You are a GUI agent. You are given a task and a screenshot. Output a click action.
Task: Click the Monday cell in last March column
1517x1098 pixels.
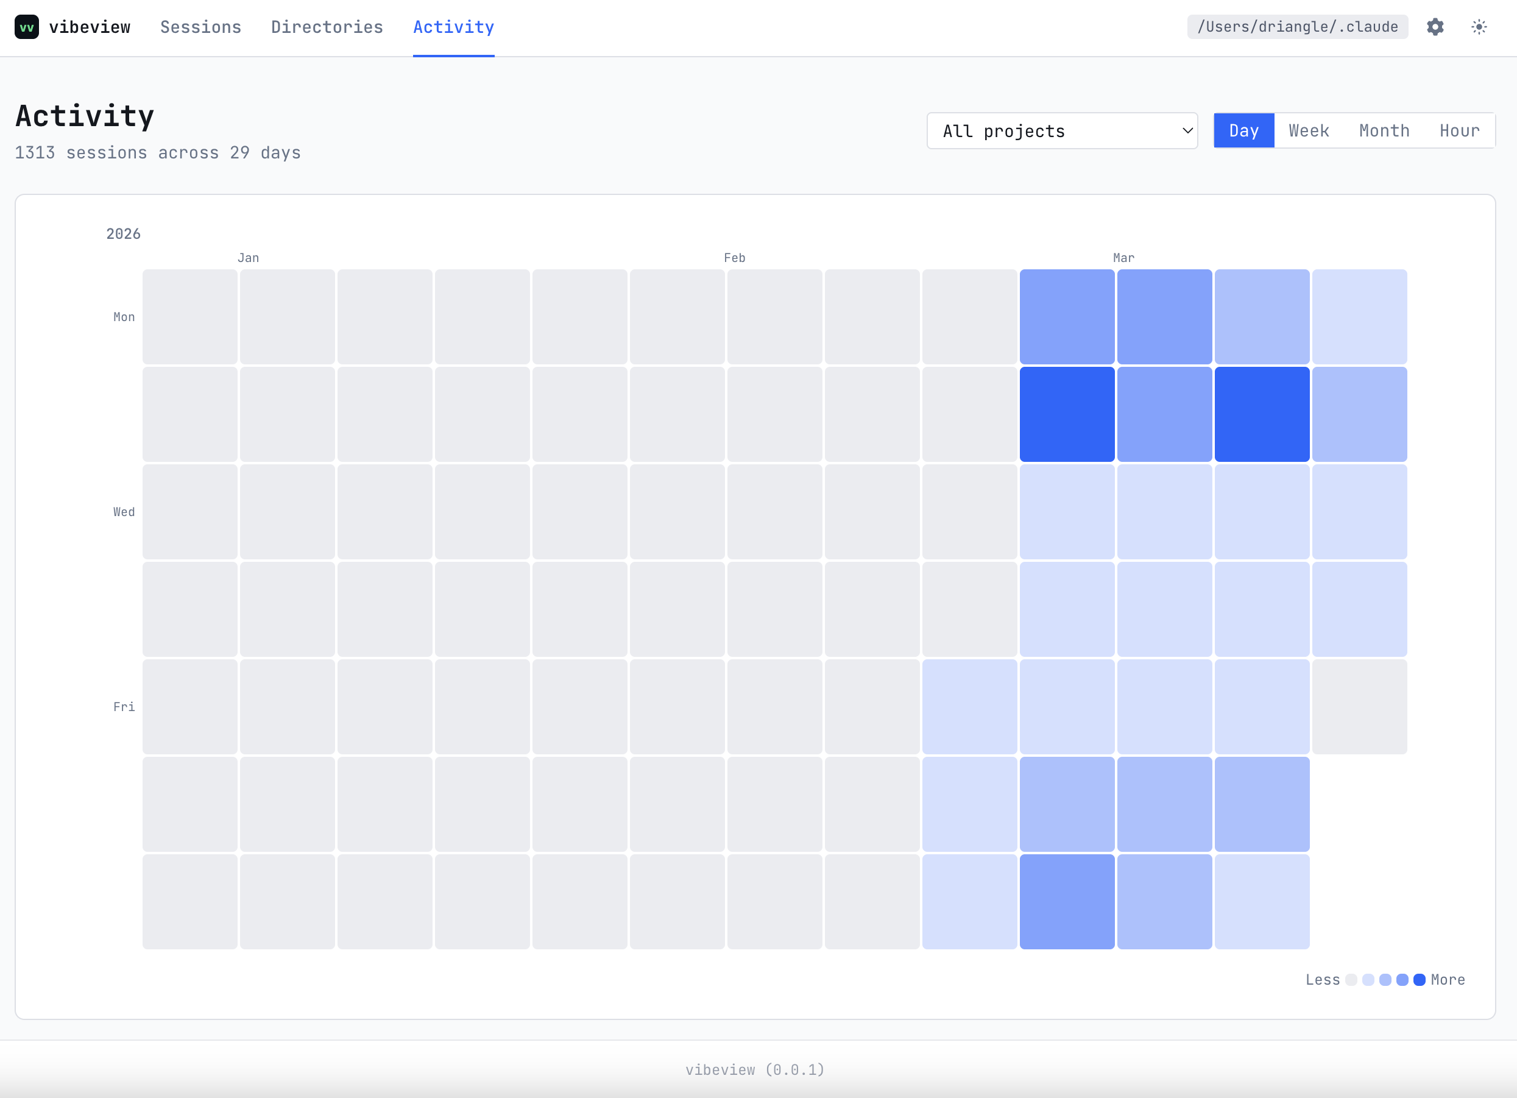click(x=1359, y=316)
